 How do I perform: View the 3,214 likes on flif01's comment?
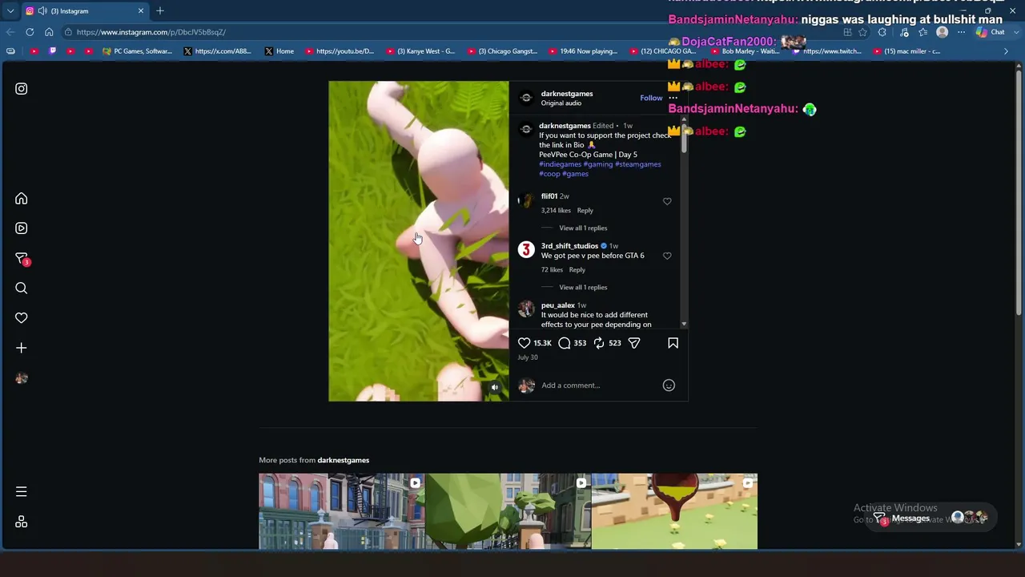pos(556,211)
